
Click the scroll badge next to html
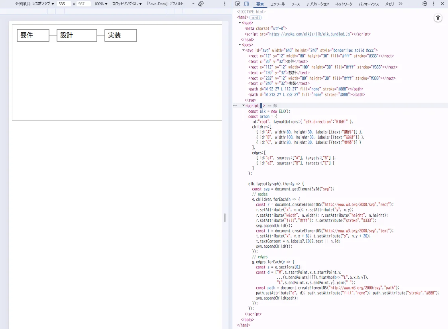pyautogui.click(x=255, y=18)
